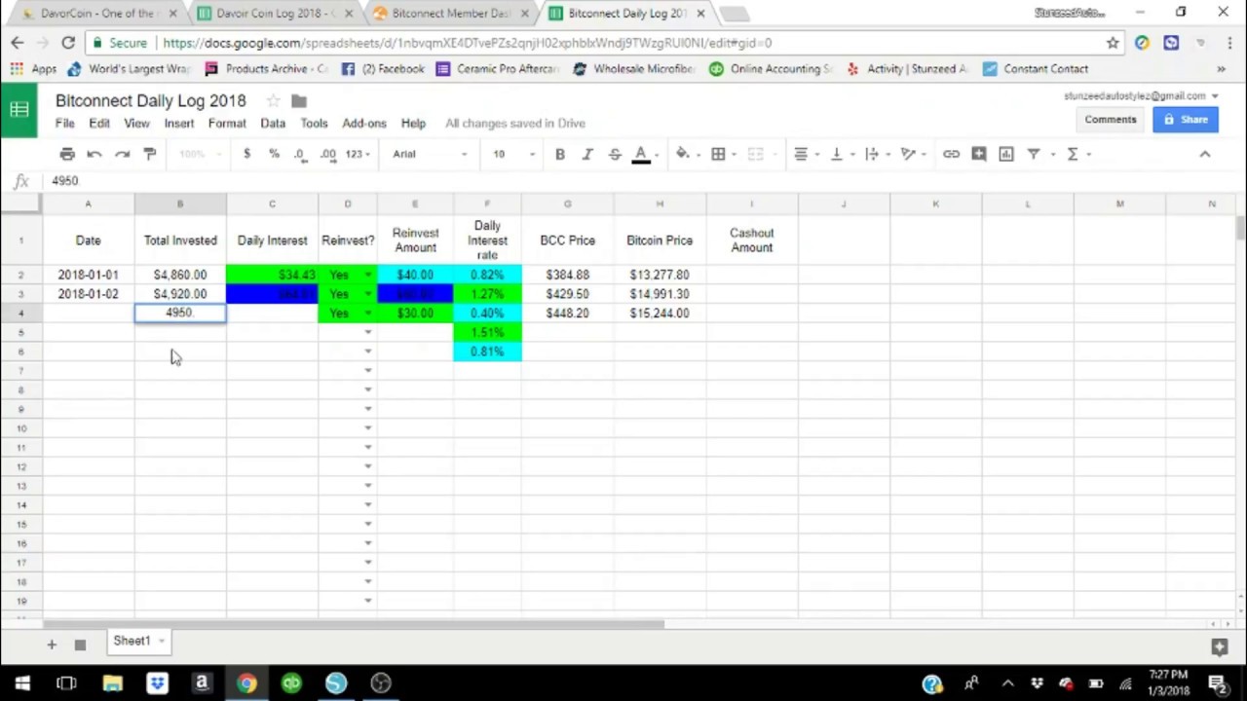Add a new sheet with plus
Image resolution: width=1247 pixels, height=701 pixels.
point(52,644)
